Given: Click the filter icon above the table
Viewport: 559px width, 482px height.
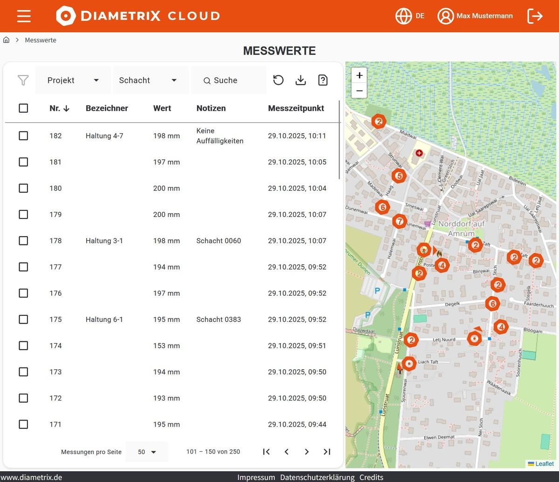Looking at the screenshot, I should click(23, 80).
